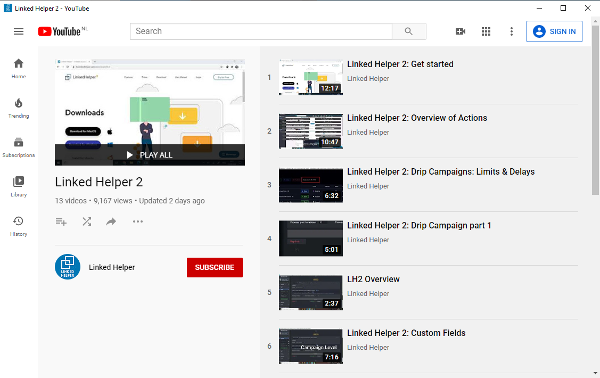Open the playlist more-options ellipsis
Image resolution: width=600 pixels, height=378 pixels.
click(138, 221)
